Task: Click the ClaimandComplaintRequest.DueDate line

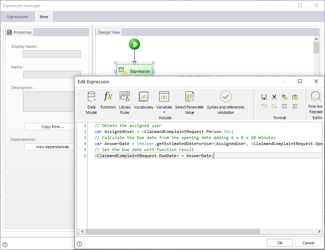Action: coord(154,156)
